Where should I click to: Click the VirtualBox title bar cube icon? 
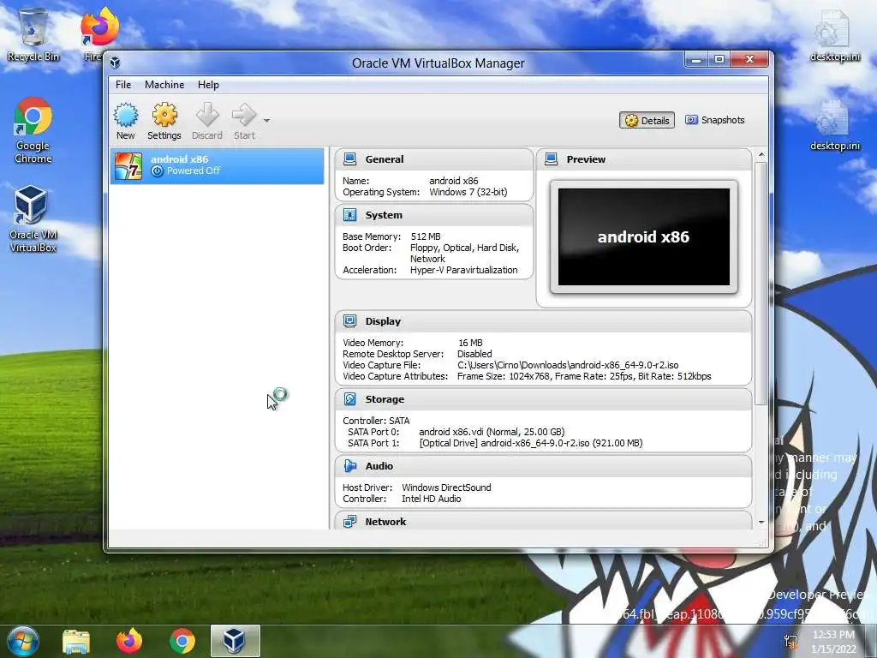point(116,63)
